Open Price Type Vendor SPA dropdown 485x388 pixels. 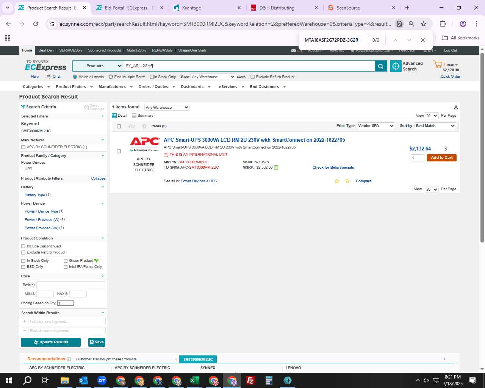376,126
